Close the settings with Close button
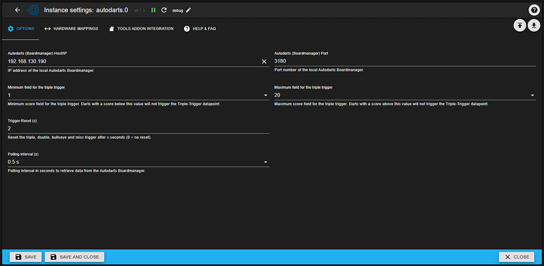Viewport: 544px width, 266px height. pos(517,257)
